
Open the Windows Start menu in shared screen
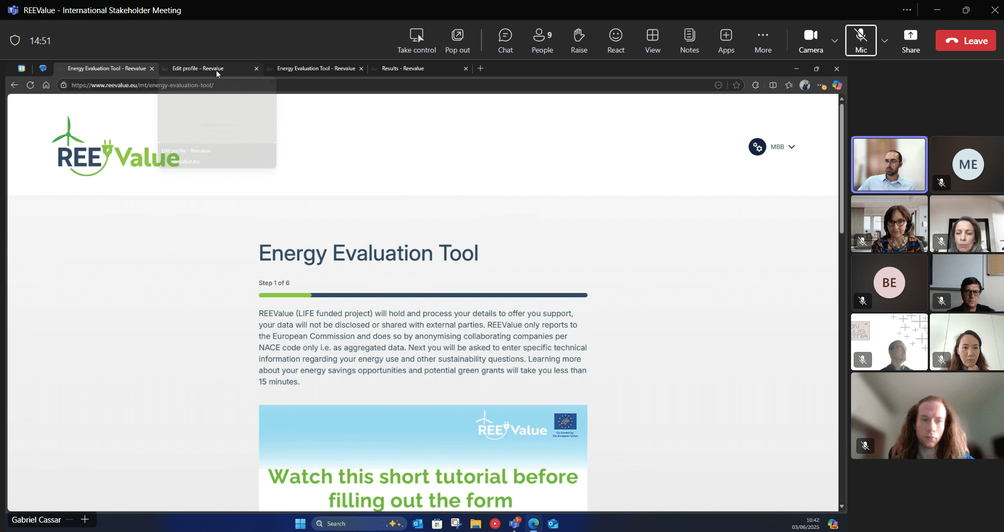coord(300,524)
